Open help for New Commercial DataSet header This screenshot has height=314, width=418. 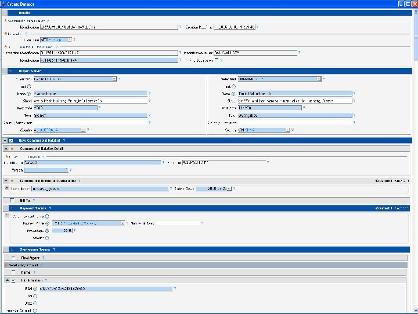pos(64,141)
